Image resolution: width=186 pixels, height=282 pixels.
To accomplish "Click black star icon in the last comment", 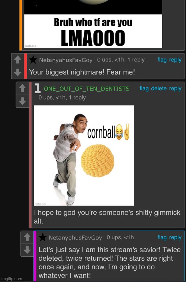I will coord(43,237).
